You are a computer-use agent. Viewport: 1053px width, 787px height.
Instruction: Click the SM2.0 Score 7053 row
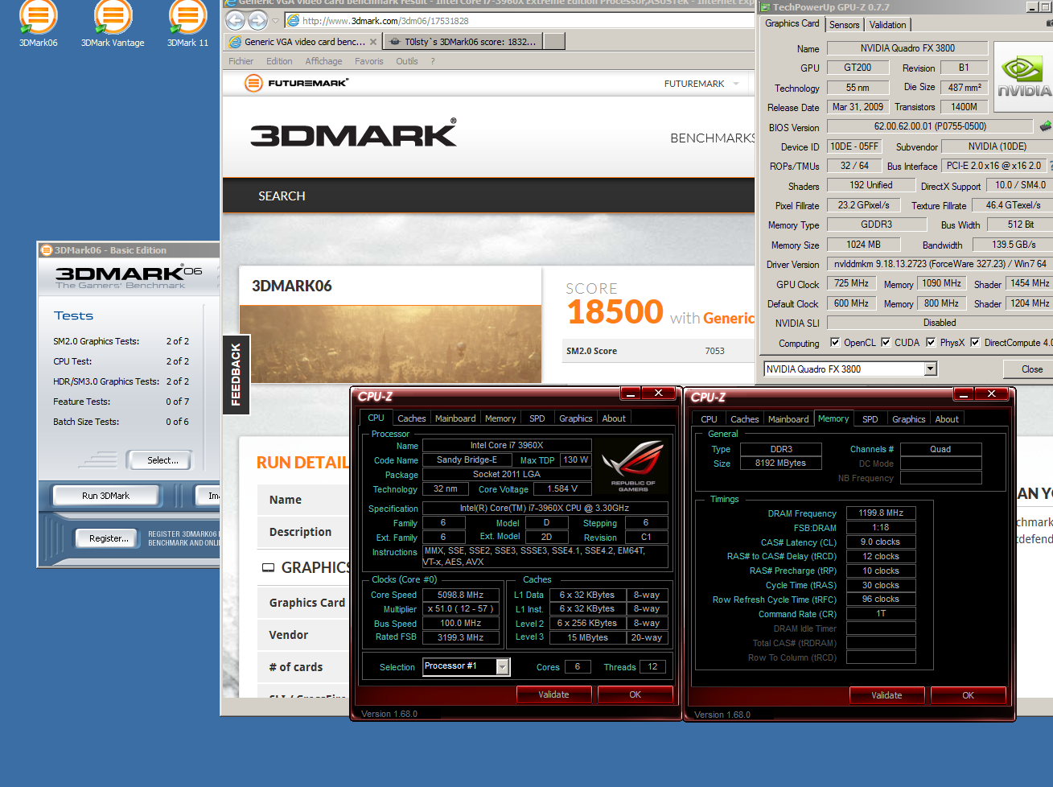click(x=660, y=351)
